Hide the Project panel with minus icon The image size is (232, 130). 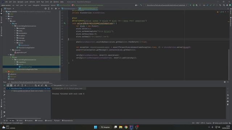[59, 9]
